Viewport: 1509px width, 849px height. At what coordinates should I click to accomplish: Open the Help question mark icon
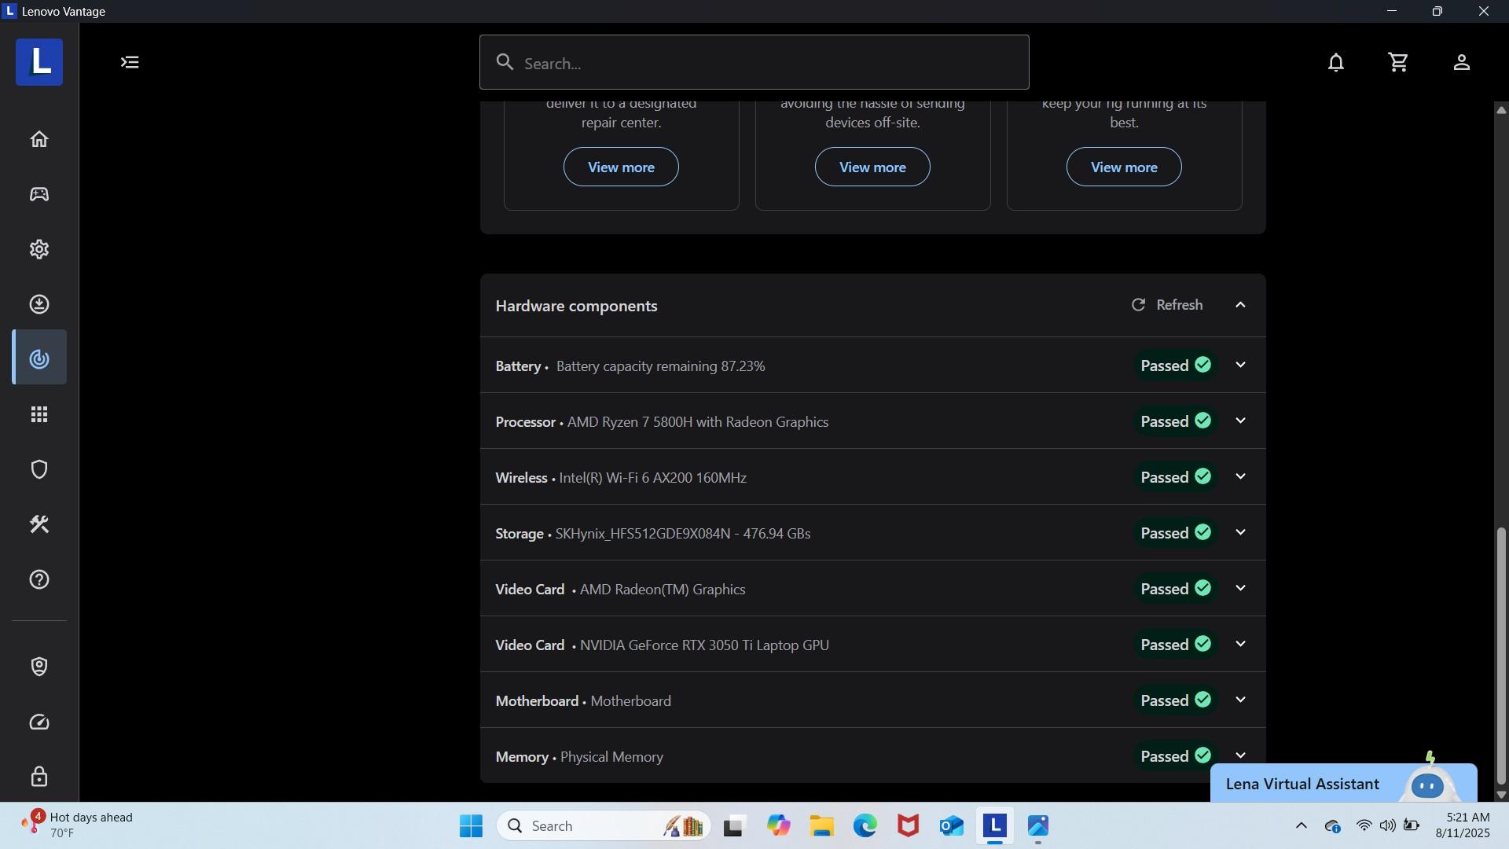pyautogui.click(x=39, y=579)
